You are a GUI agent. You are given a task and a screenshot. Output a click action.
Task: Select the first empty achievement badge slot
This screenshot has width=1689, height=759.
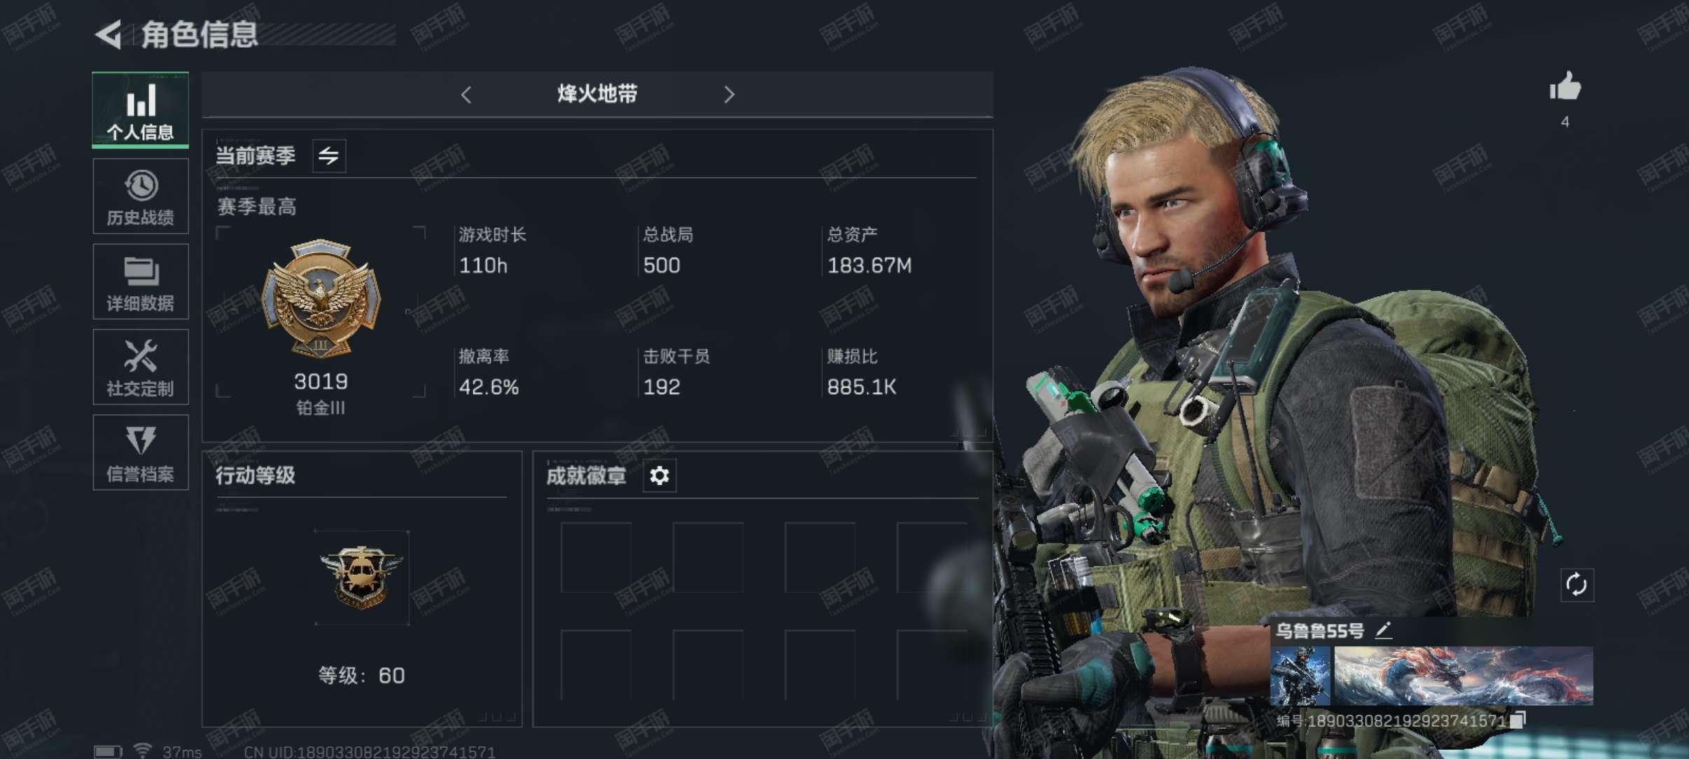[596, 557]
